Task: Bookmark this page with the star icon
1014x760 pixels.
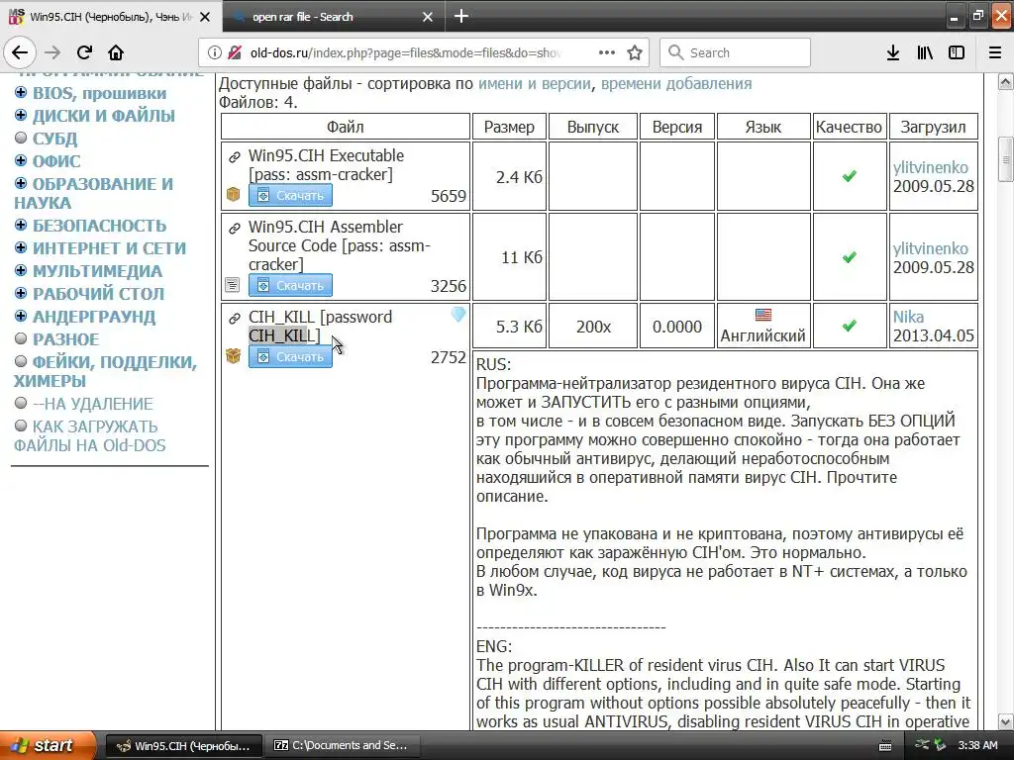Action: click(x=635, y=53)
